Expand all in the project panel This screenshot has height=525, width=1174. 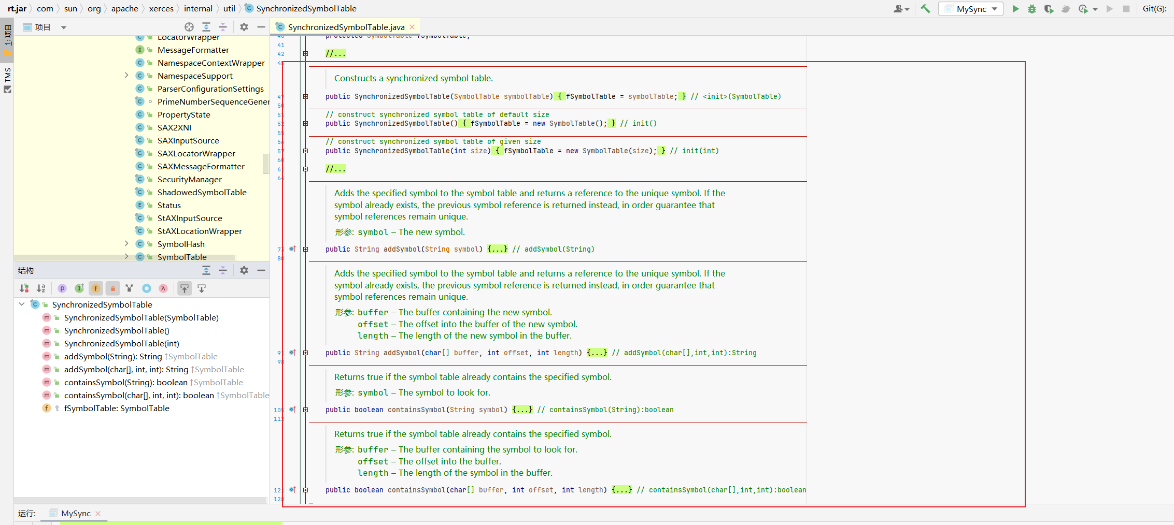coord(206,27)
